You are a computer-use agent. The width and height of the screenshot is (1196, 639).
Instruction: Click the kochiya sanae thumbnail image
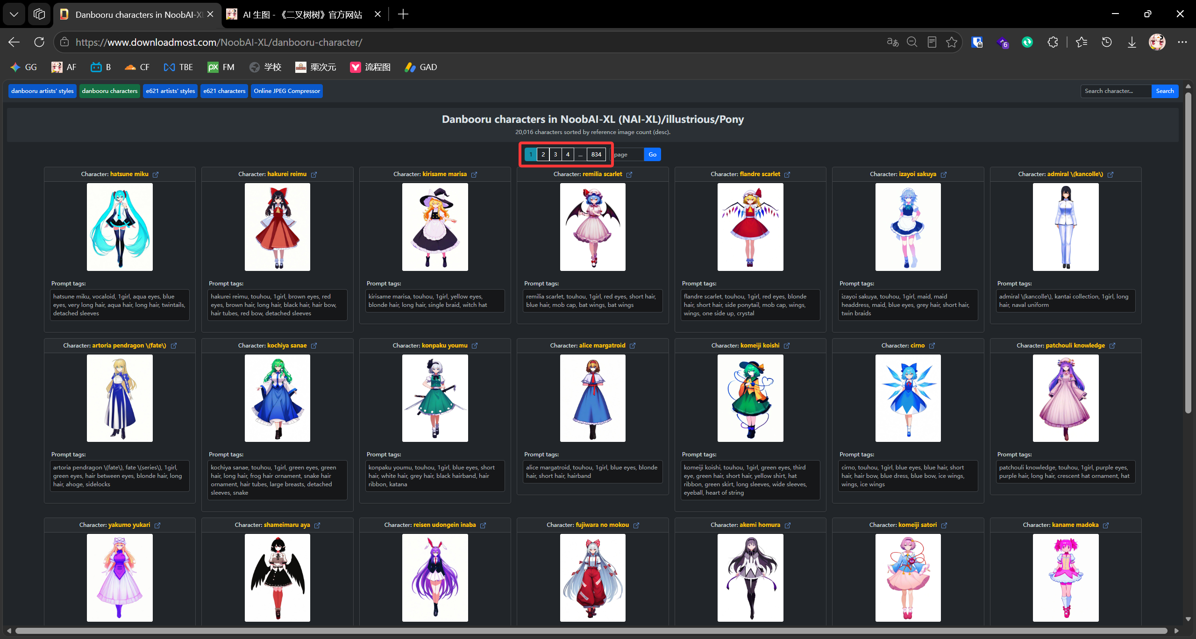278,398
